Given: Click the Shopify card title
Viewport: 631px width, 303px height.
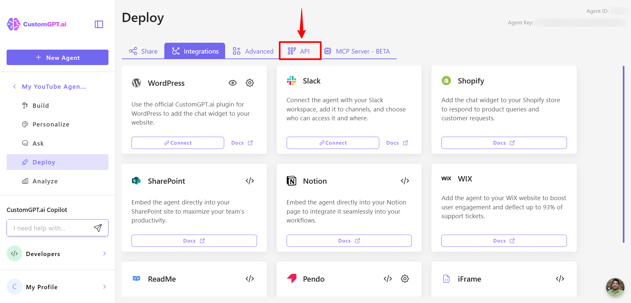Looking at the screenshot, I should pos(471,81).
